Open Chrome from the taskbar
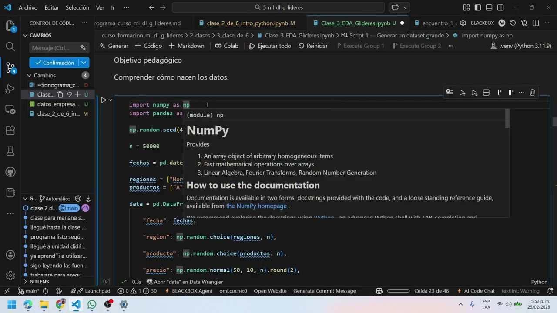557x313 pixels. pyautogui.click(x=60, y=304)
